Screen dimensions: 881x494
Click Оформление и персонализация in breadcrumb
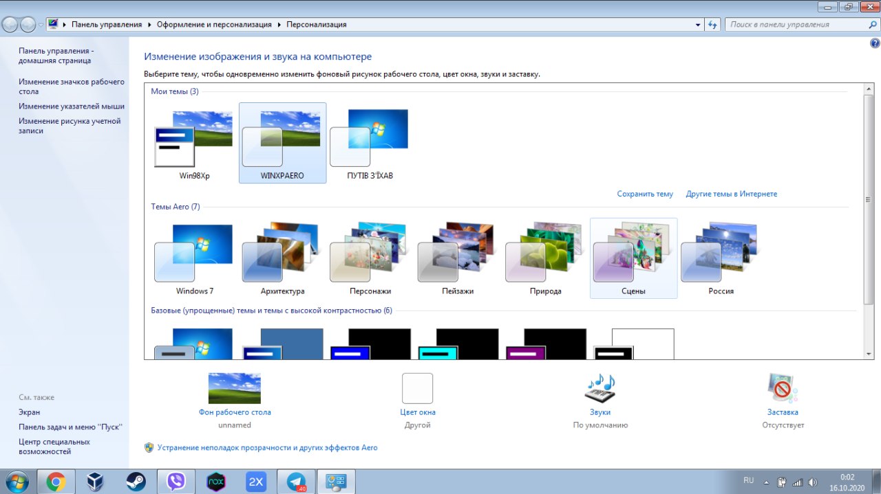[214, 24]
